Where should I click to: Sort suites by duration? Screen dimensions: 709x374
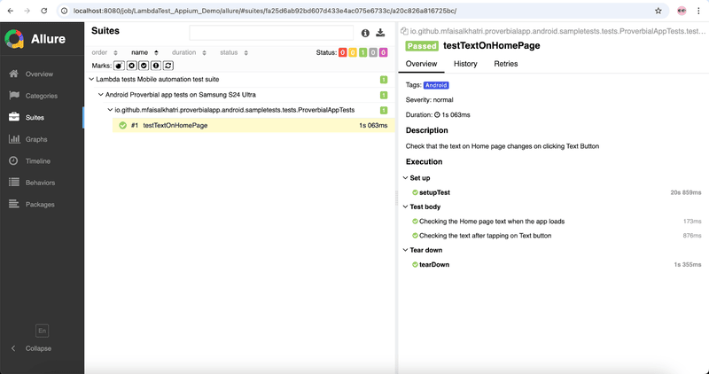pos(189,52)
